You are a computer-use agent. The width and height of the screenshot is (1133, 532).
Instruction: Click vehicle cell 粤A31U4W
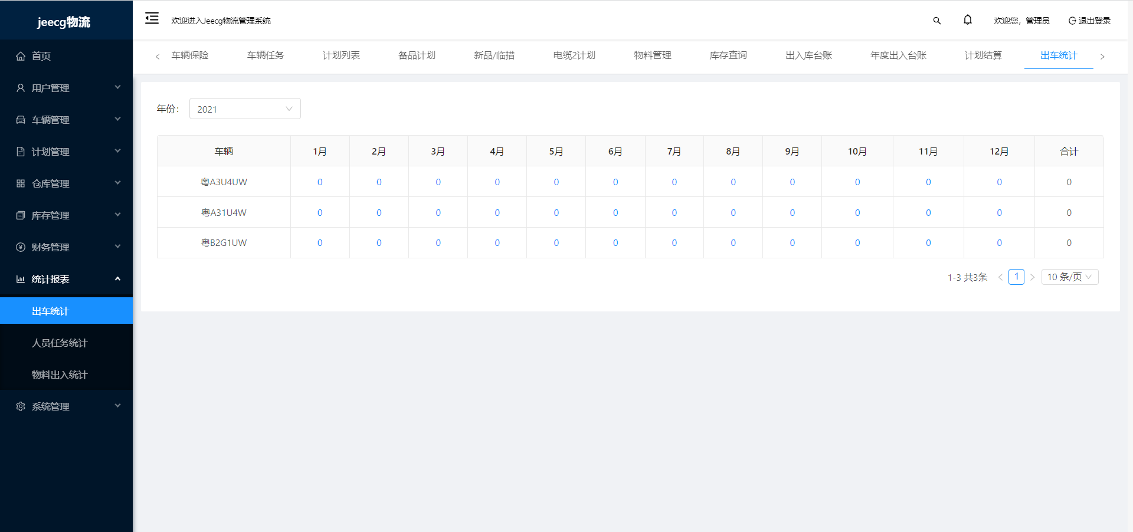(x=224, y=213)
